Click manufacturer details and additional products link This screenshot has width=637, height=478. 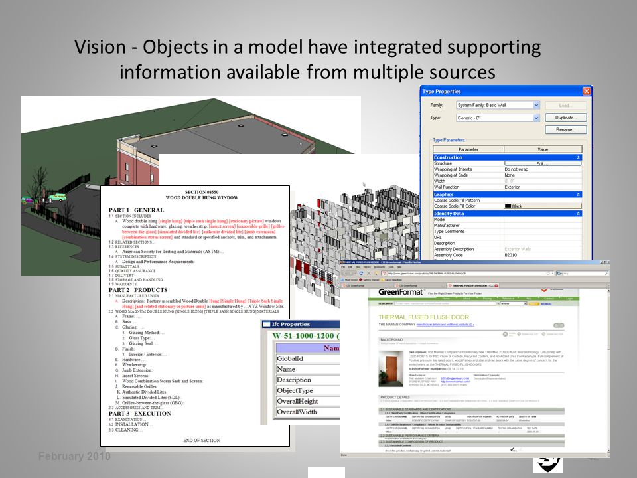(445, 325)
